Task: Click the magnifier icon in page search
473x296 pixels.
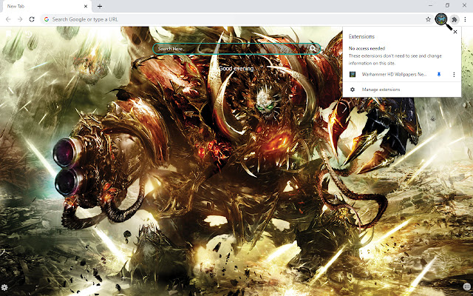Action: (x=313, y=48)
